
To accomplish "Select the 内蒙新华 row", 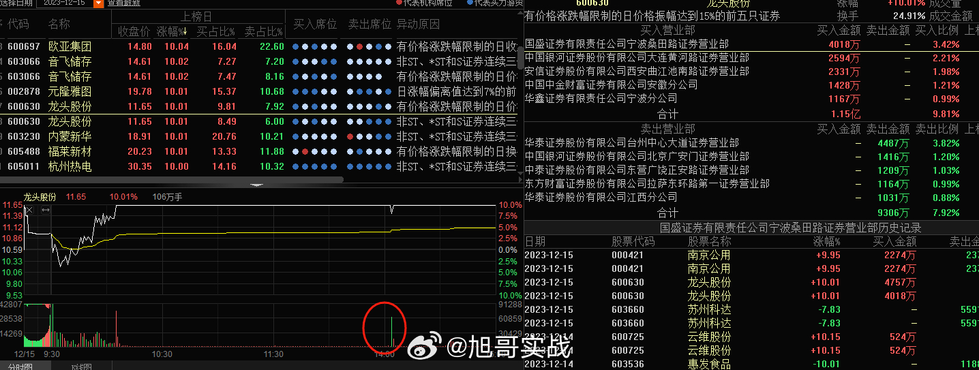I will click(x=259, y=137).
